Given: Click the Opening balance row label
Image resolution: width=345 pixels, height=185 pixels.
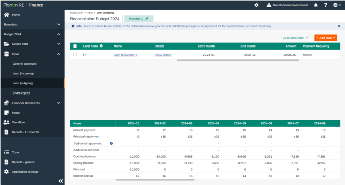Looking at the screenshot, I should point(84,156).
